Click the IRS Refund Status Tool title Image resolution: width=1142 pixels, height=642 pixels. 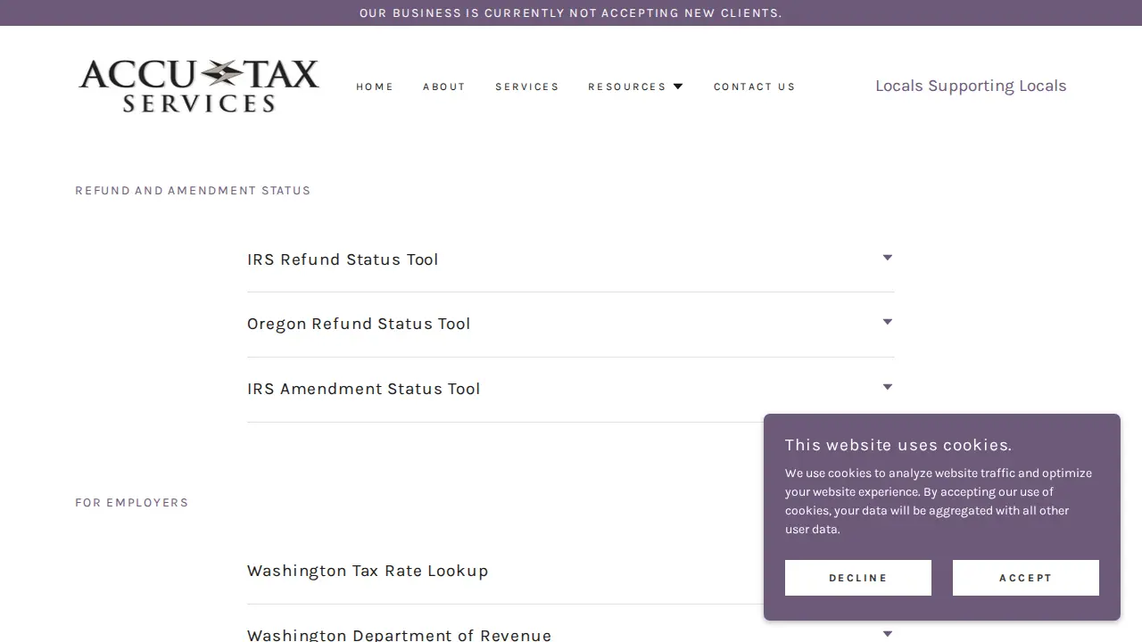pyautogui.click(x=343, y=259)
